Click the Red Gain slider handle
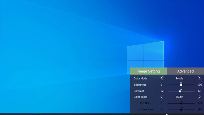 pos(181,103)
